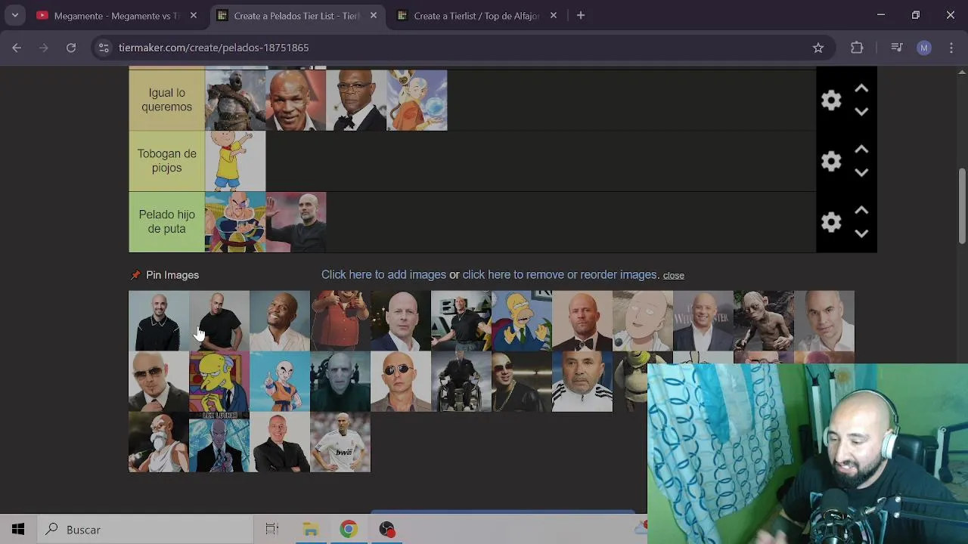This screenshot has width=968, height=544.
Task: Select Guardiola image in bottom tier row
Action: [x=296, y=222]
